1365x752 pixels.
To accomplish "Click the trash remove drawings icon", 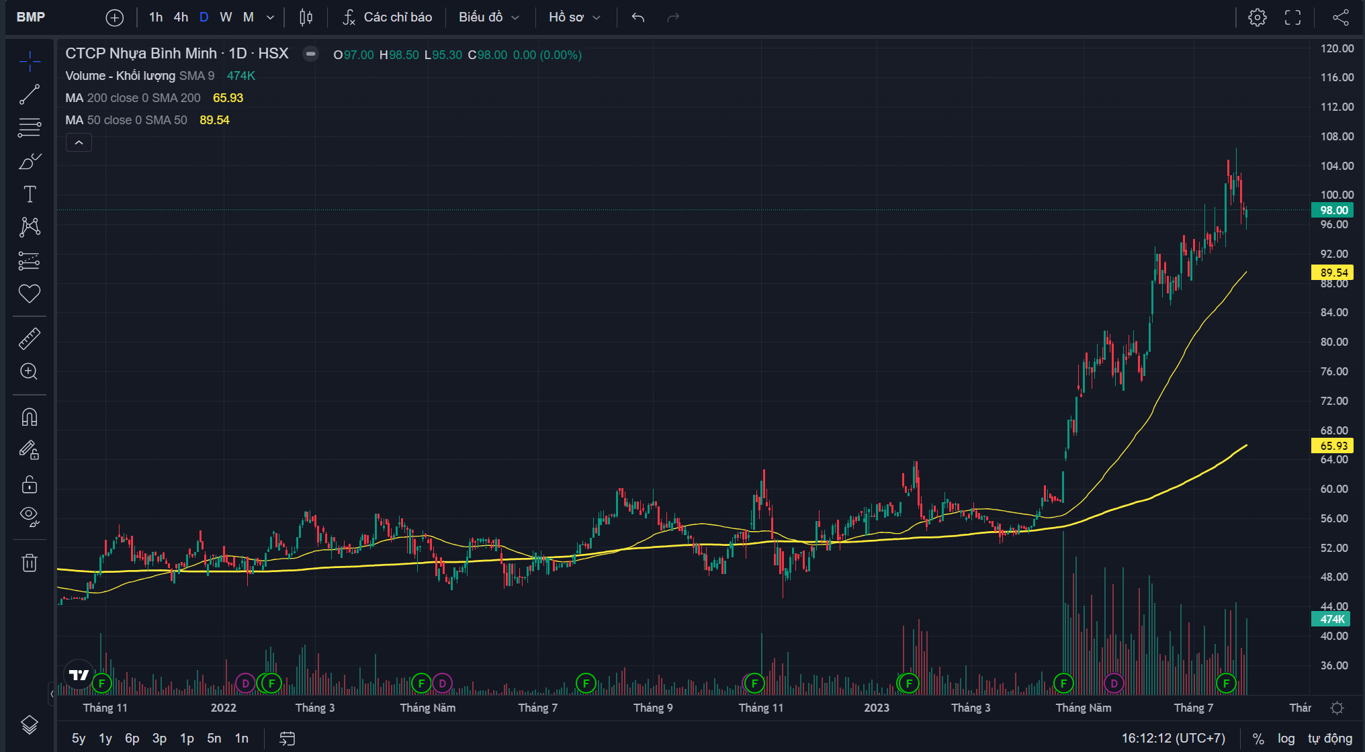I will [30, 563].
